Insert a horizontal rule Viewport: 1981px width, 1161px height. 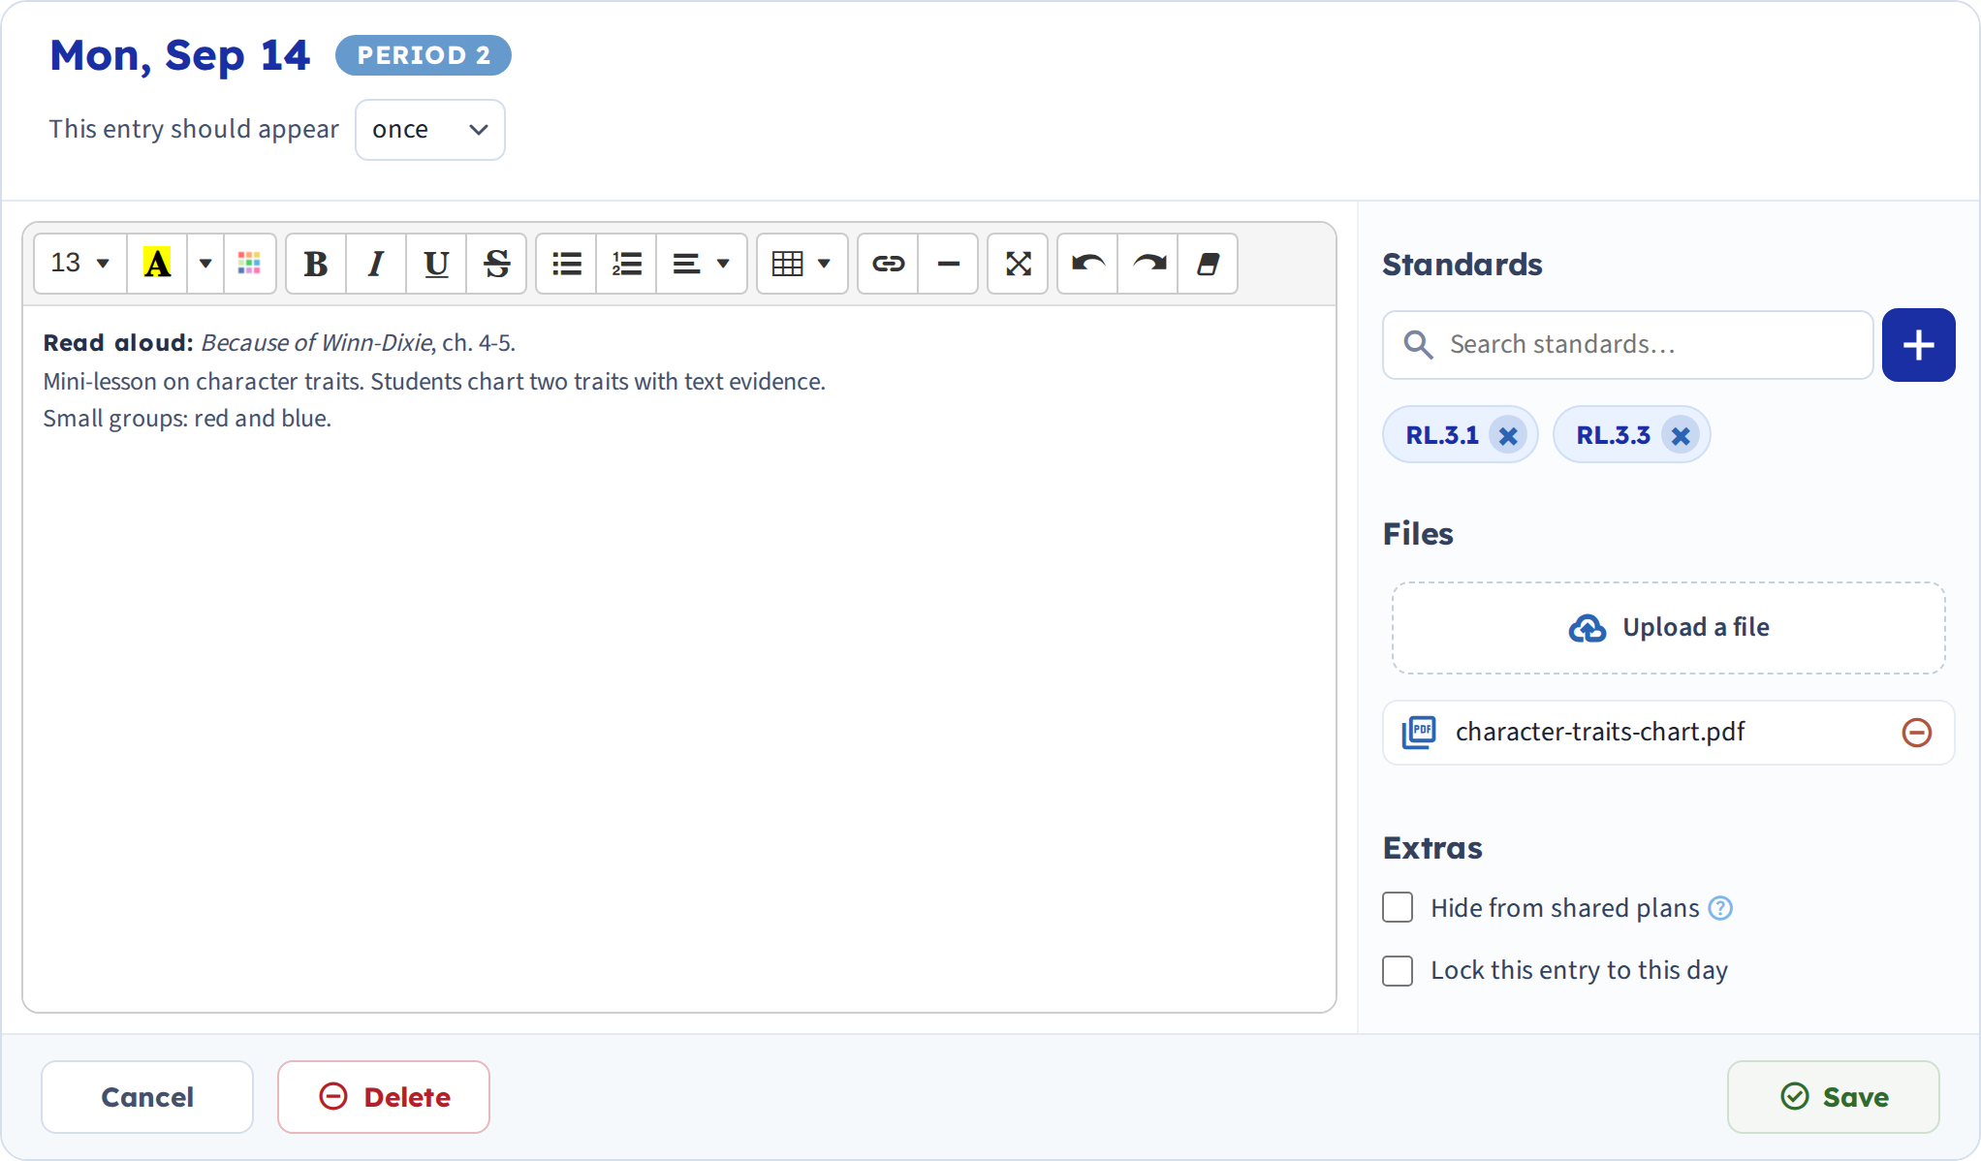coord(949,264)
